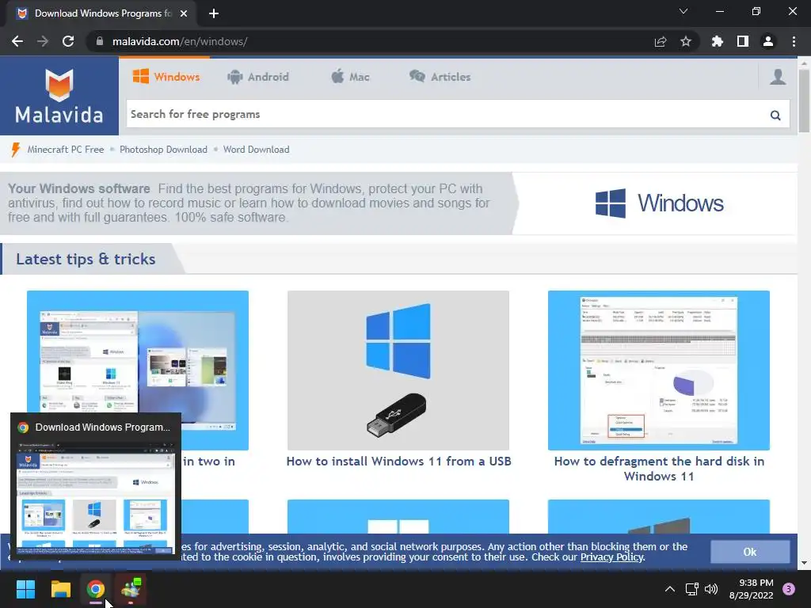811x608 pixels.
Task: Open Word Download link
Action: click(256, 150)
